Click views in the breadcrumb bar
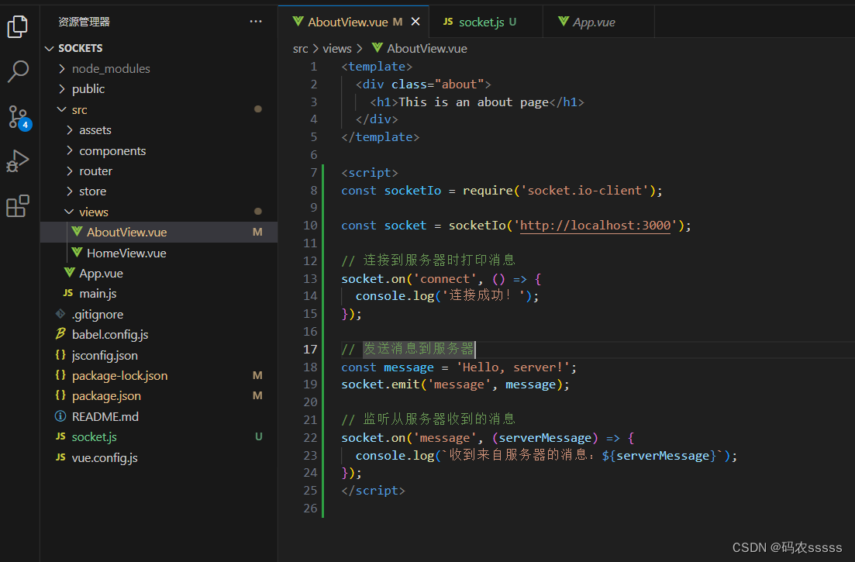The width and height of the screenshot is (855, 562). point(336,48)
